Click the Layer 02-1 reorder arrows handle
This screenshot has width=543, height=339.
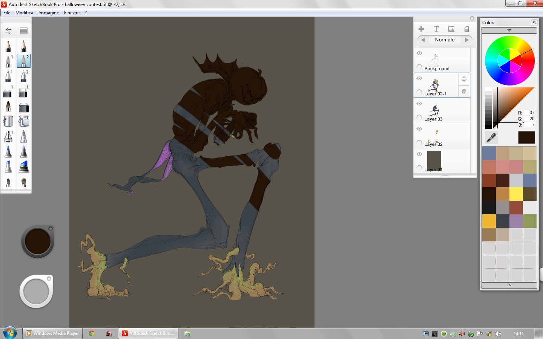[x=464, y=79]
